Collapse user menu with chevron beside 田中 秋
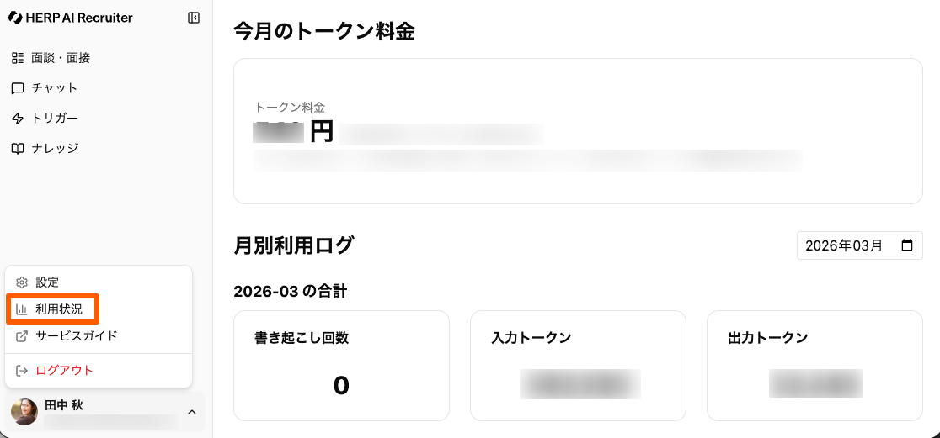This screenshot has width=940, height=438. point(191,412)
